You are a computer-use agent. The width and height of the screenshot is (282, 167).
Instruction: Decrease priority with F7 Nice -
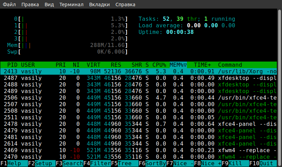click(180, 164)
